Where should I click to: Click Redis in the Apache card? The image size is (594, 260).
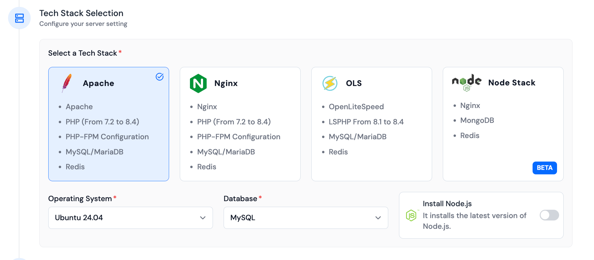(75, 167)
